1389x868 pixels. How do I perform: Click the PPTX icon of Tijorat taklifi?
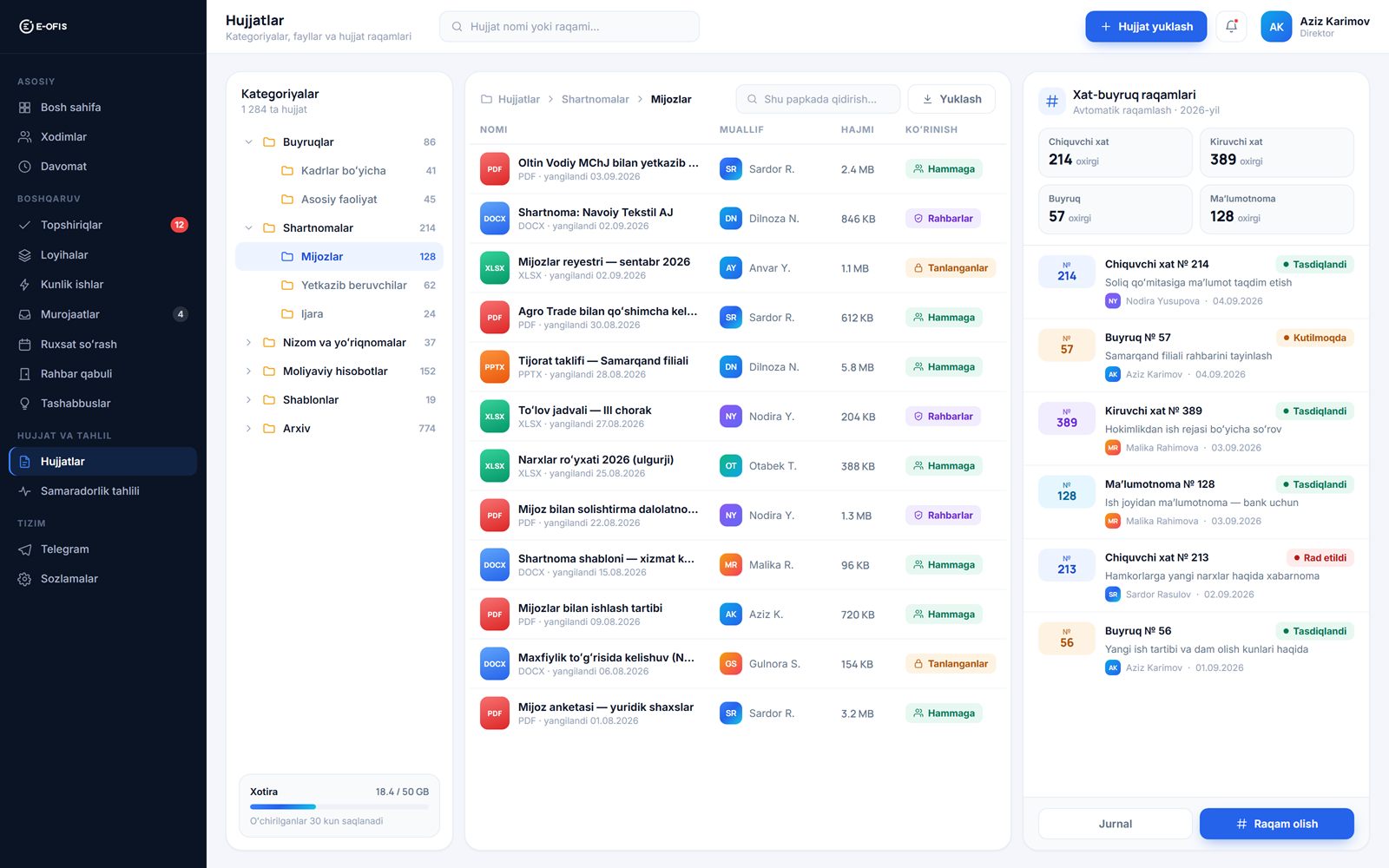[x=495, y=367]
